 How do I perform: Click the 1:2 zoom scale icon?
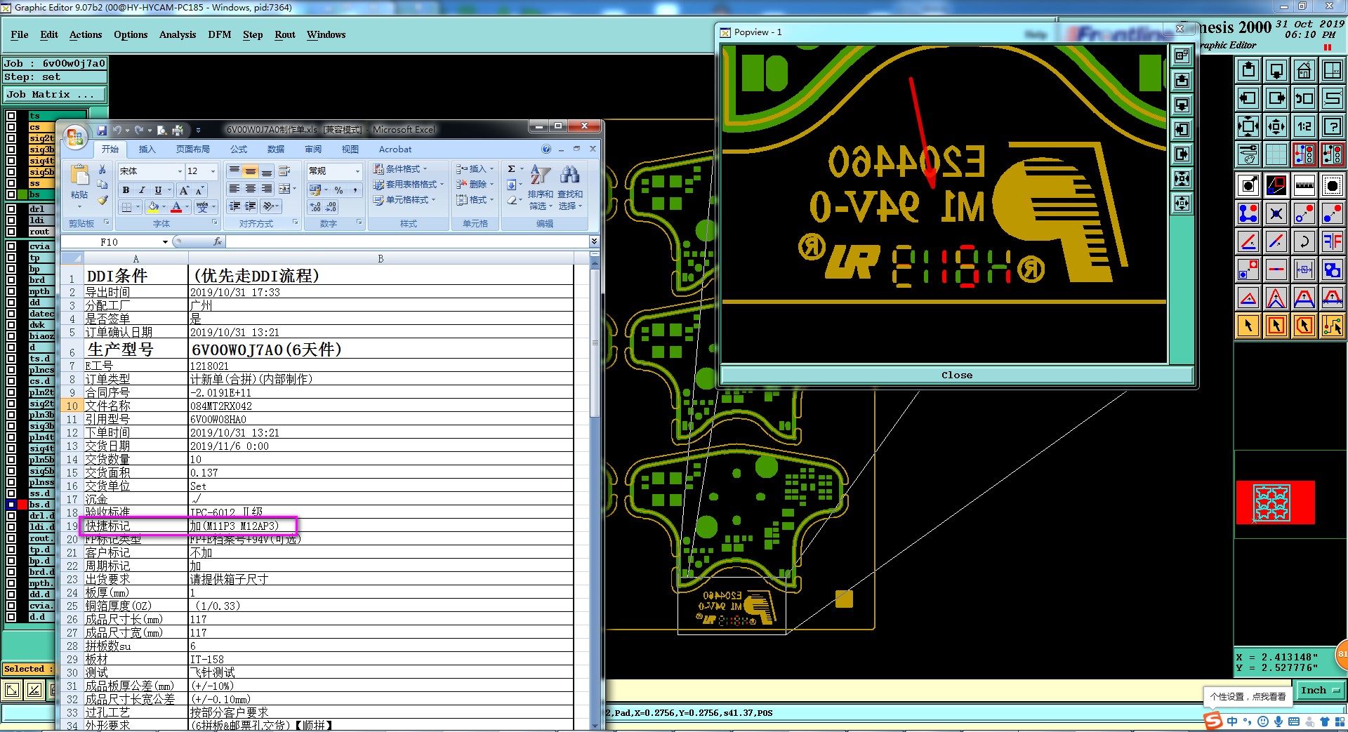coord(1304,126)
